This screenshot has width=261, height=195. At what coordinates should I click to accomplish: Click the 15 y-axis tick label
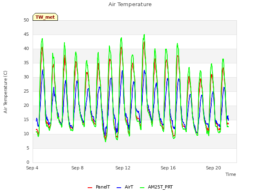point(26,119)
